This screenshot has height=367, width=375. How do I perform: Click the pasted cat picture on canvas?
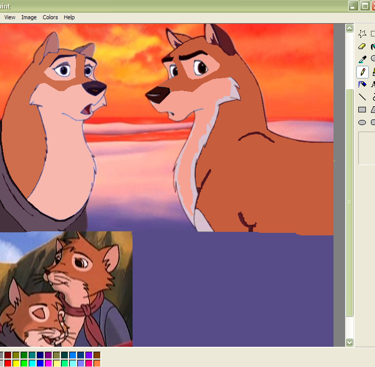[66, 289]
